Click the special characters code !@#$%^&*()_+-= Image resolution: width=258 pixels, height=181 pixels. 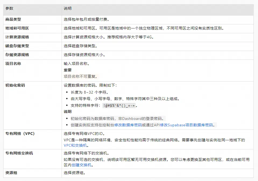click(x=119, y=106)
